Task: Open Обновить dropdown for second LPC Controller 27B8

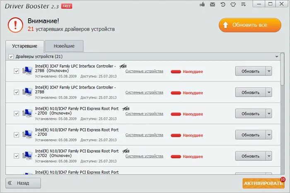Action: pyautogui.click(x=269, y=92)
